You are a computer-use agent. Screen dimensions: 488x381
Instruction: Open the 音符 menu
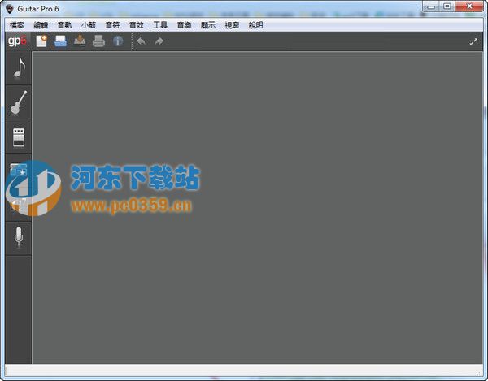tap(112, 25)
